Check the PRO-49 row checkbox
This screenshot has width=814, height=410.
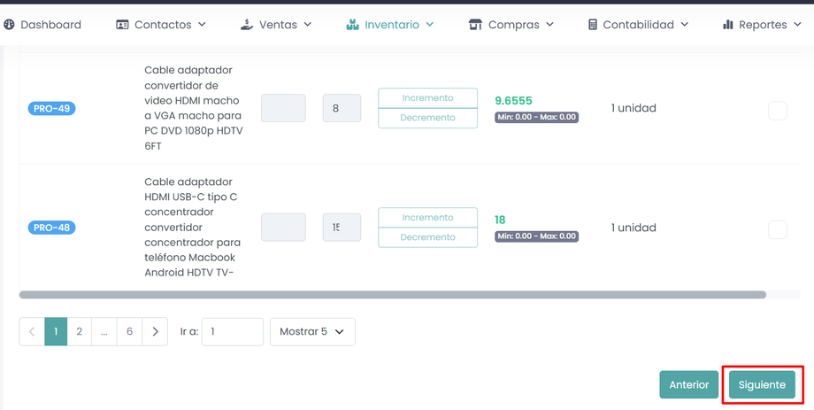click(778, 110)
